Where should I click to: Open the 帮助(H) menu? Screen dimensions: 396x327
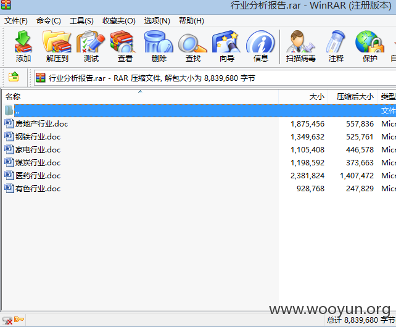coord(191,21)
